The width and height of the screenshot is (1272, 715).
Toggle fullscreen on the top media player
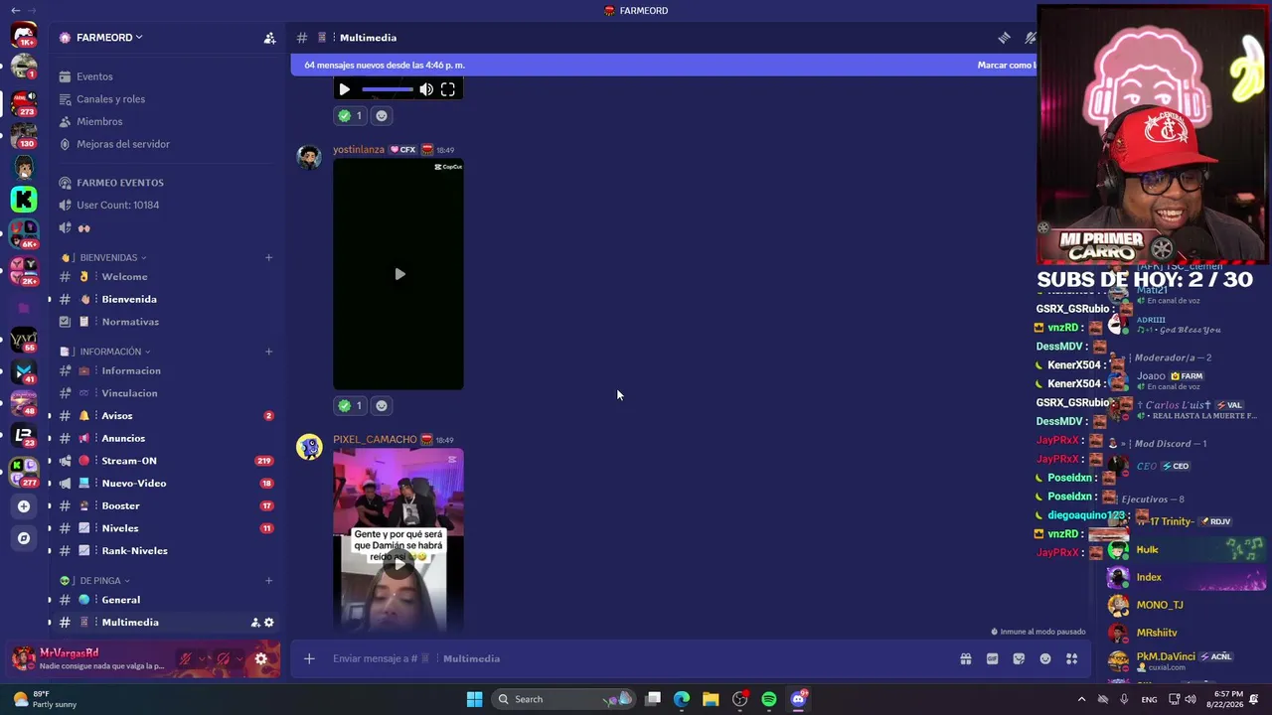[448, 89]
